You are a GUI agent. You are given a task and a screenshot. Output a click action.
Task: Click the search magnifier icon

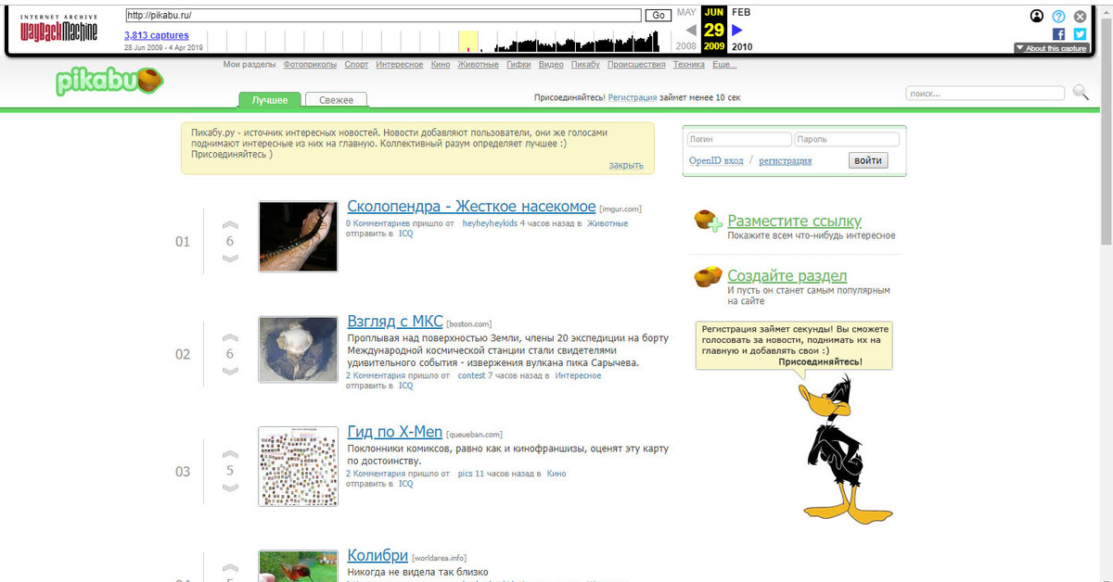pyautogui.click(x=1081, y=92)
